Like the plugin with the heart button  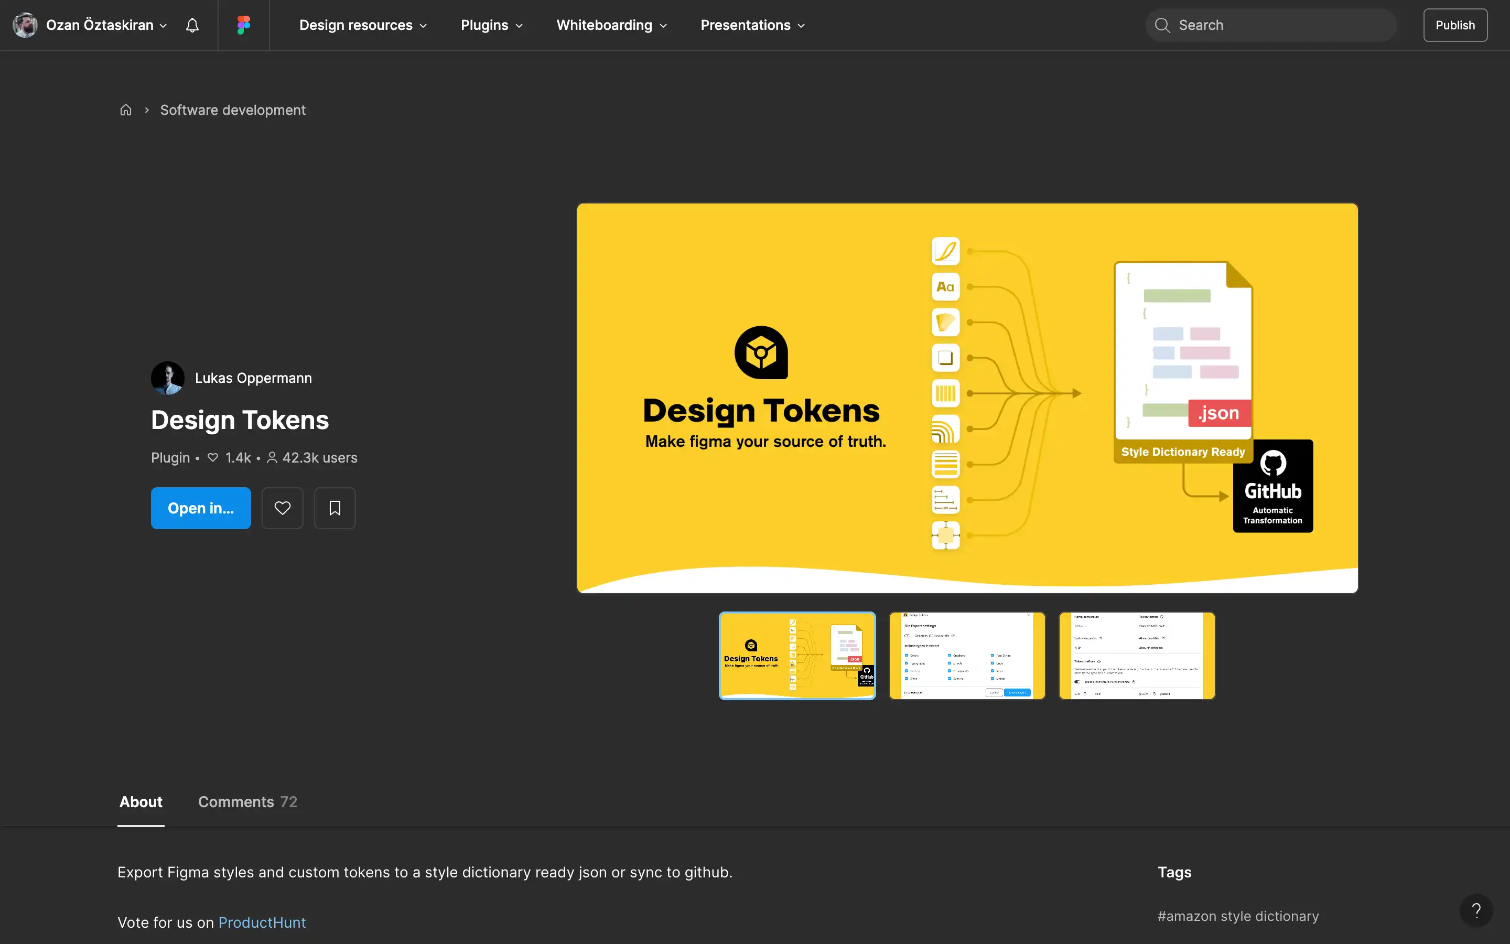click(x=282, y=508)
